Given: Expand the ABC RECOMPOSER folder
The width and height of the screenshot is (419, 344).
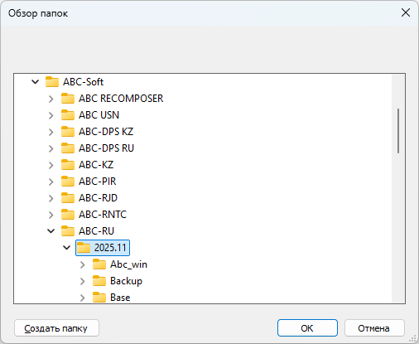Looking at the screenshot, I should pos(51,99).
